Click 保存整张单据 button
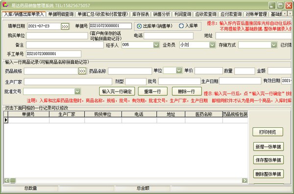 tap(268, 160)
